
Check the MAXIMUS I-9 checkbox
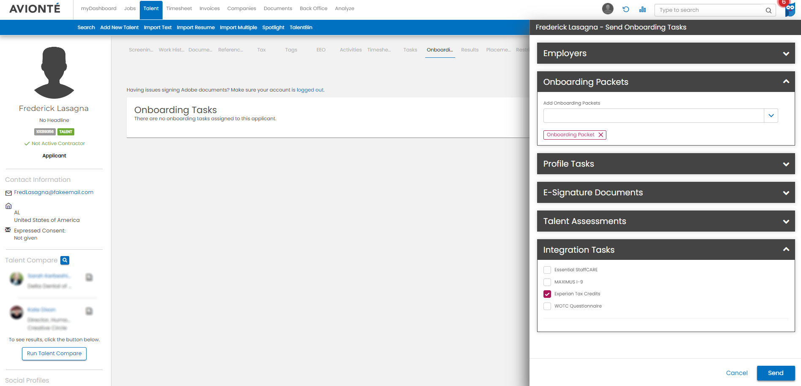click(547, 282)
